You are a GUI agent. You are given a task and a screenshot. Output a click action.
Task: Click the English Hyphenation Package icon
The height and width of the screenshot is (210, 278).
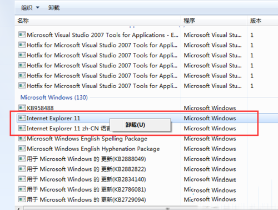(22, 149)
